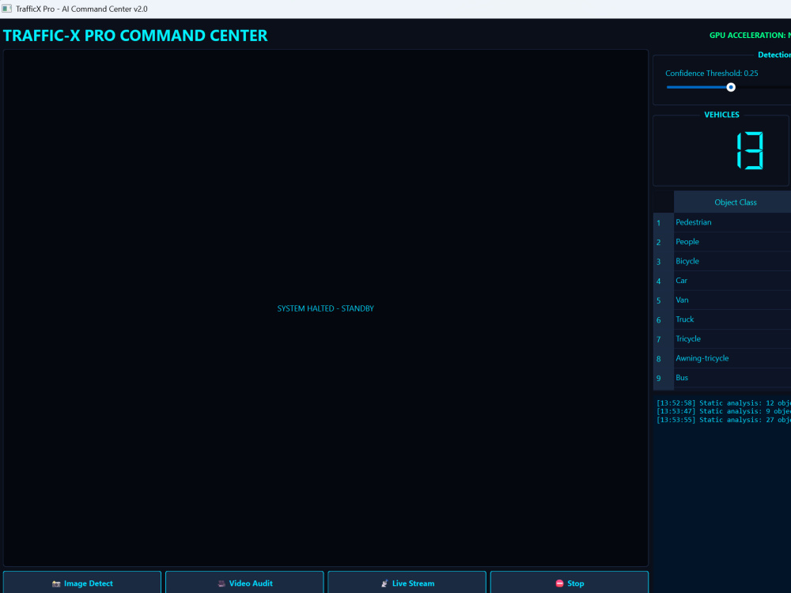Select the Truck class row
The height and width of the screenshot is (593, 791).
tap(732, 319)
